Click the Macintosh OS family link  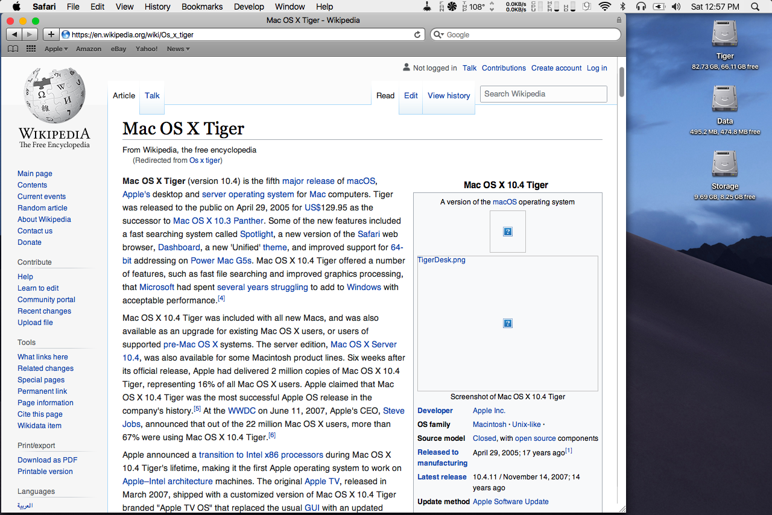[490, 425]
